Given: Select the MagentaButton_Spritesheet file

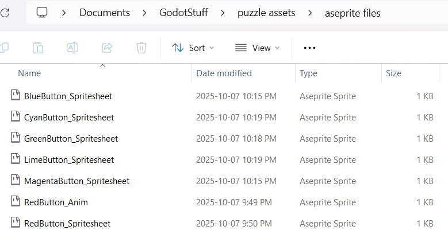Looking at the screenshot, I should coord(76,181).
